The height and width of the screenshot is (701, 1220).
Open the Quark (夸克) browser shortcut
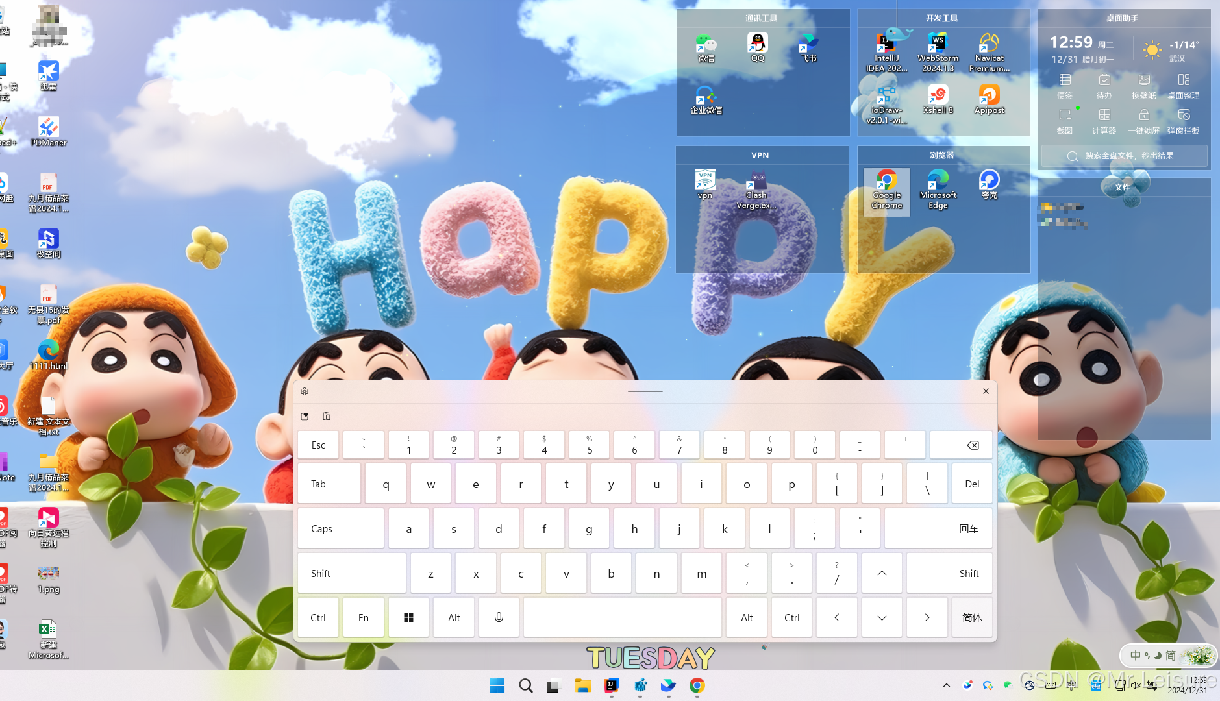(990, 184)
